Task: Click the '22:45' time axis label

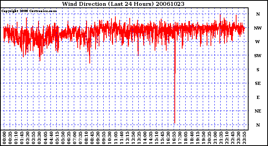Action: [x=232, y=138]
